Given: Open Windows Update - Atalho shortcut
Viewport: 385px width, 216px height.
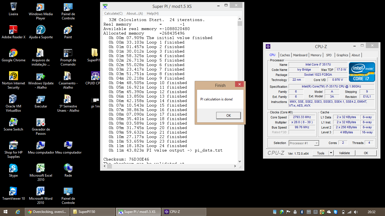Looking at the screenshot, I should click(41, 80).
